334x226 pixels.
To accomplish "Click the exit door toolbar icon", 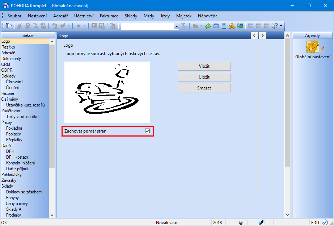I will tap(9, 26).
